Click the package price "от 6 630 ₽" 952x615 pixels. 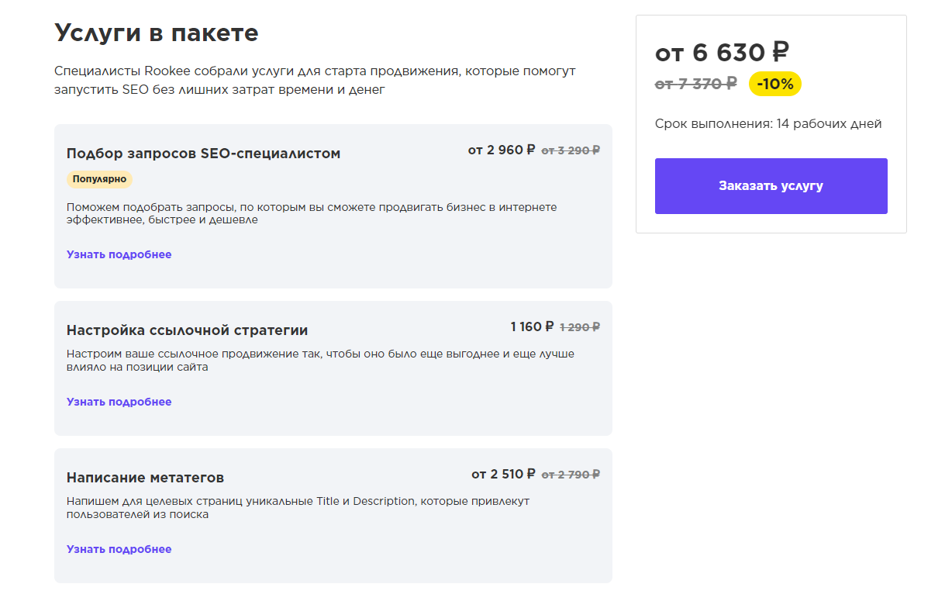click(722, 53)
